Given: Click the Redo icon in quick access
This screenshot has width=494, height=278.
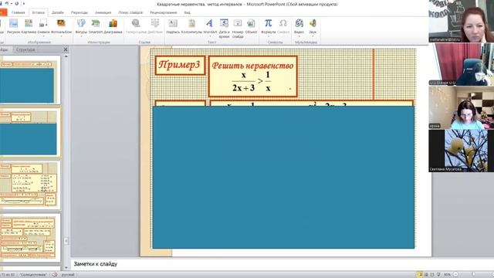Looking at the screenshot, I should click(16, 3).
